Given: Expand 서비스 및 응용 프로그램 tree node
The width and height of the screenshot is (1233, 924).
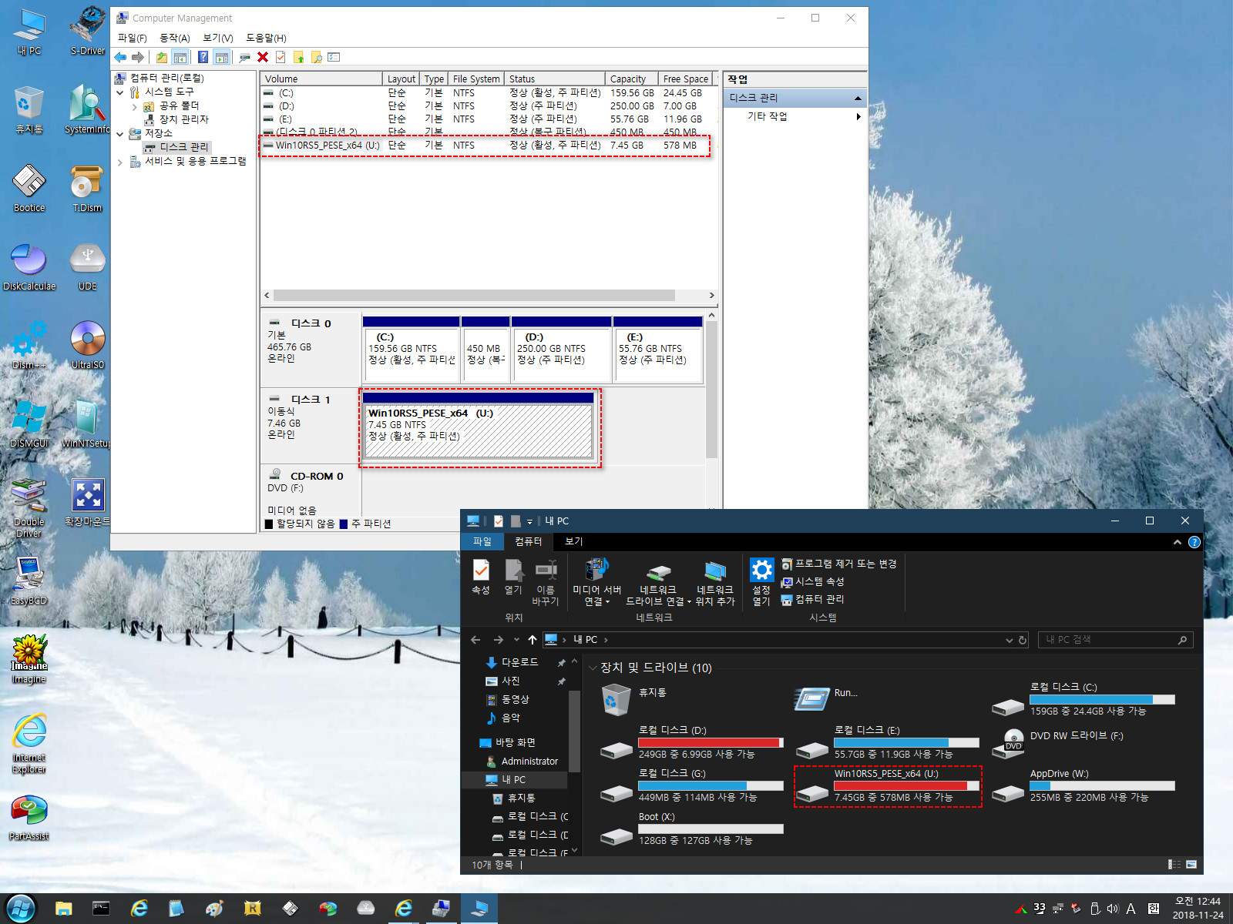Looking at the screenshot, I should pos(120,162).
